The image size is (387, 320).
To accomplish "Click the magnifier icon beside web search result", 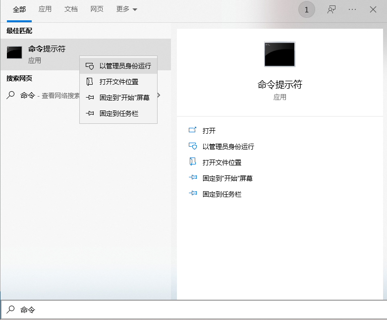I will click(x=10, y=95).
